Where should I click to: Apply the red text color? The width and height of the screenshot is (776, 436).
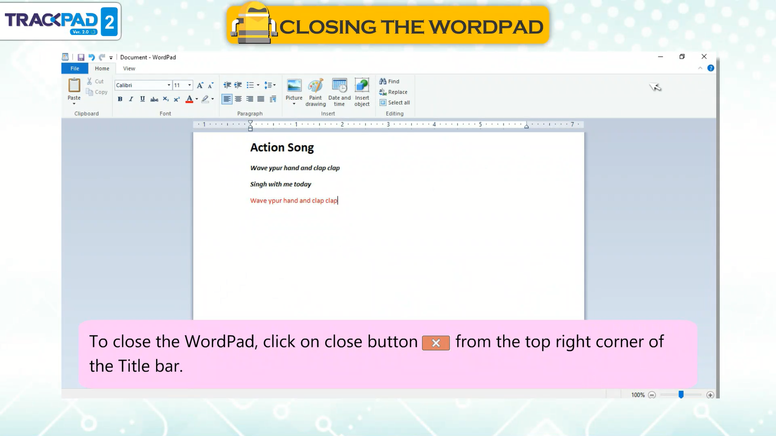189,99
